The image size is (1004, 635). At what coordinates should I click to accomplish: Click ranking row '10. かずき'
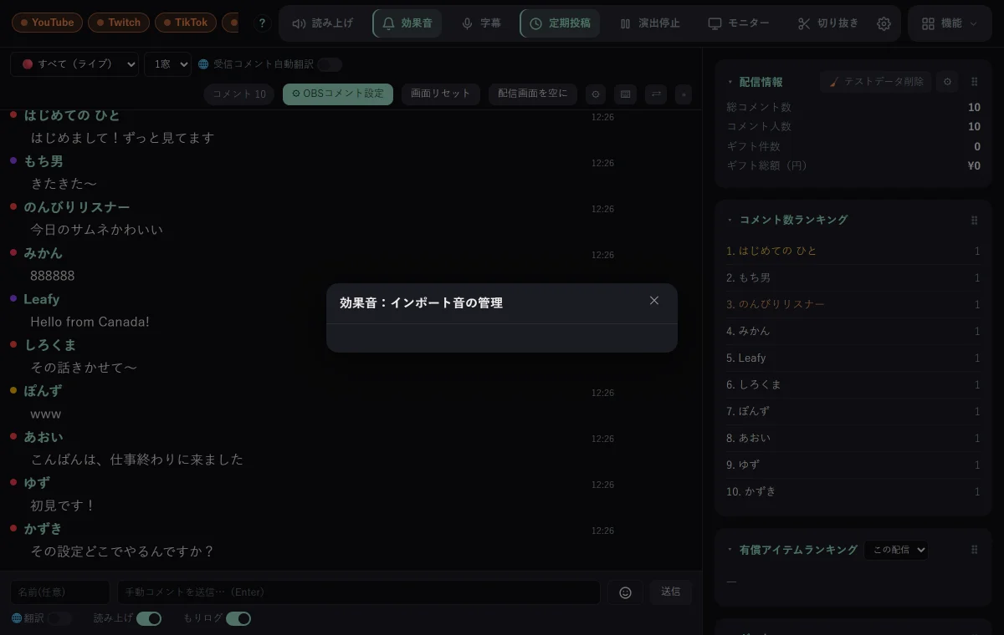[x=853, y=491]
